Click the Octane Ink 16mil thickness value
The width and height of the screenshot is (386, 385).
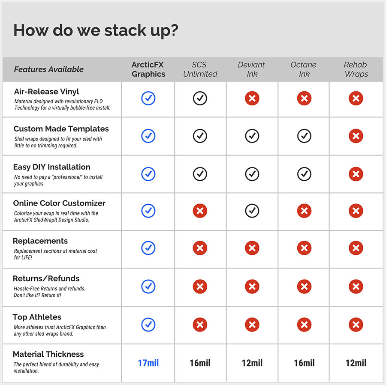(x=304, y=363)
